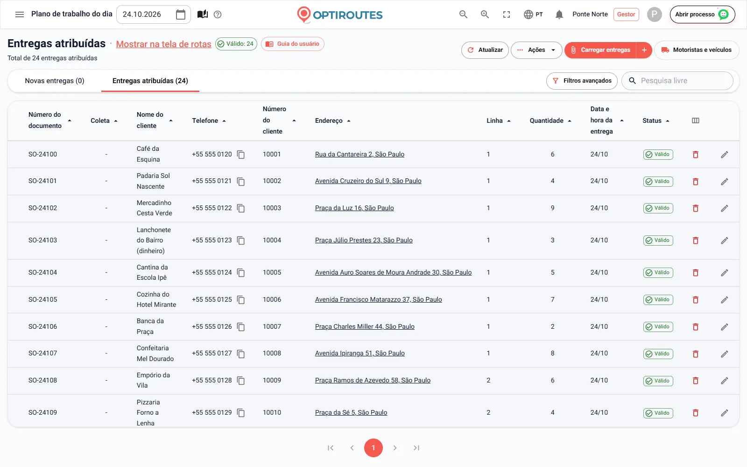Click the OptiRoutes logo

(340, 14)
